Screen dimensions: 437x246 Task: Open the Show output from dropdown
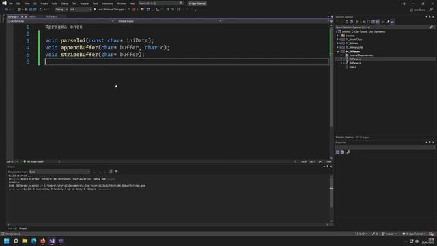coord(59,172)
